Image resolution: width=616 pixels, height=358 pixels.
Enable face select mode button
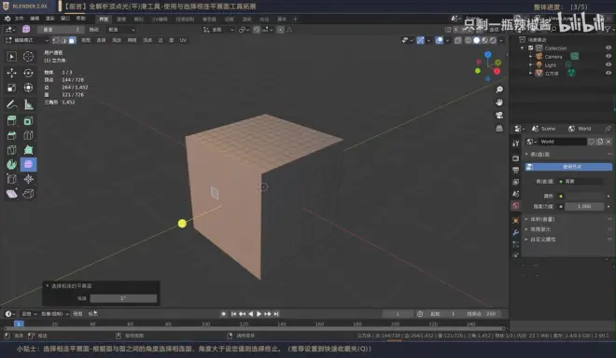click(72, 40)
